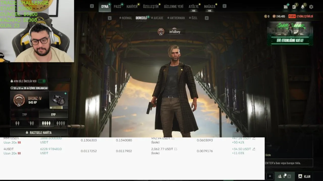The height and width of the screenshot is (181, 323).
Task: Open the notifications bell
Action: 303,7
